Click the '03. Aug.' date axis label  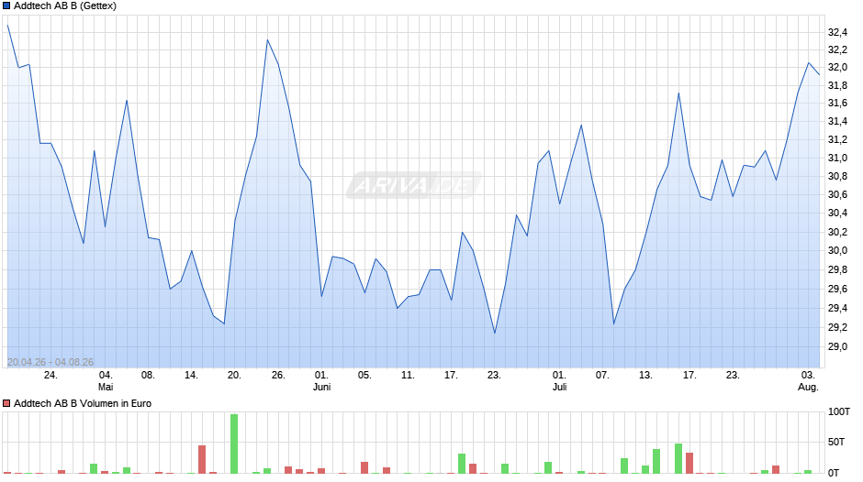[x=808, y=381]
